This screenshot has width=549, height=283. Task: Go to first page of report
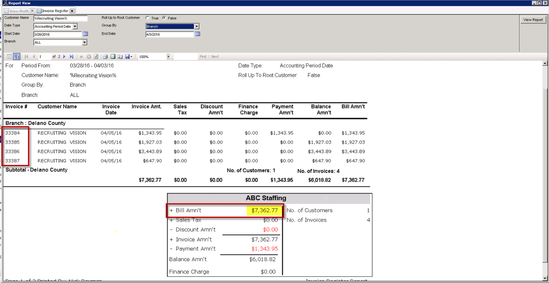pos(27,56)
